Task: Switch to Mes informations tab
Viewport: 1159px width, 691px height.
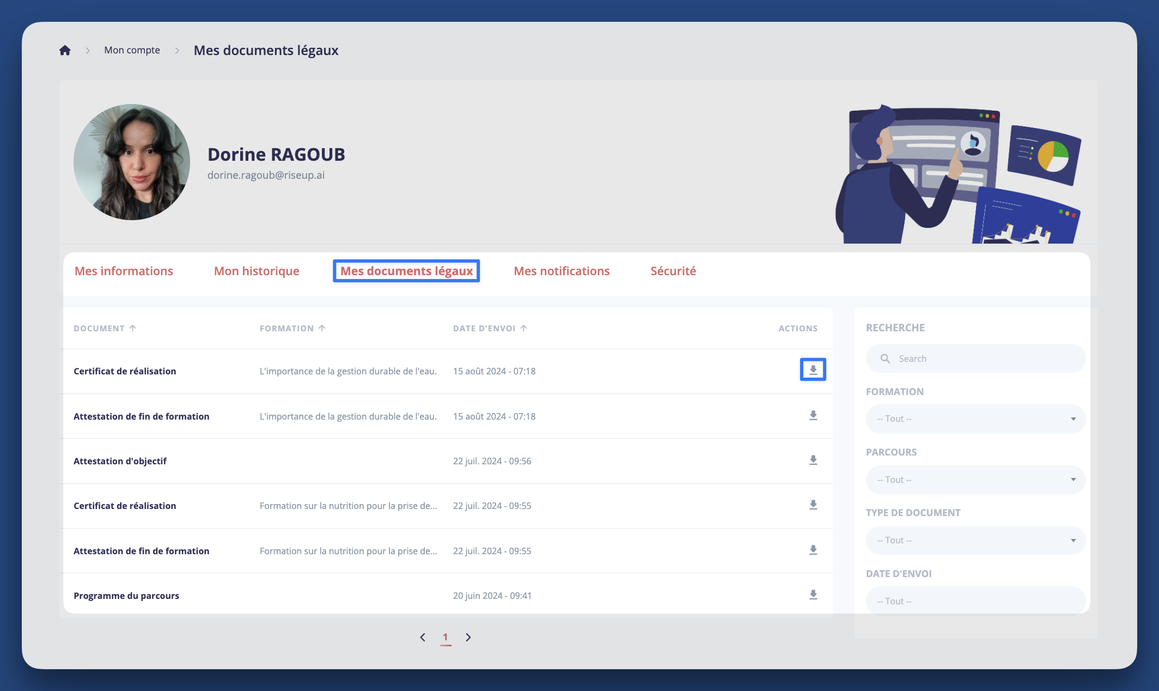Action: tap(124, 271)
